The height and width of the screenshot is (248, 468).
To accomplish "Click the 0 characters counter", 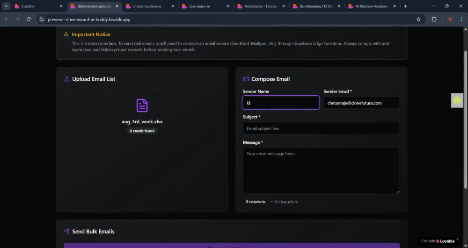I will (286, 202).
